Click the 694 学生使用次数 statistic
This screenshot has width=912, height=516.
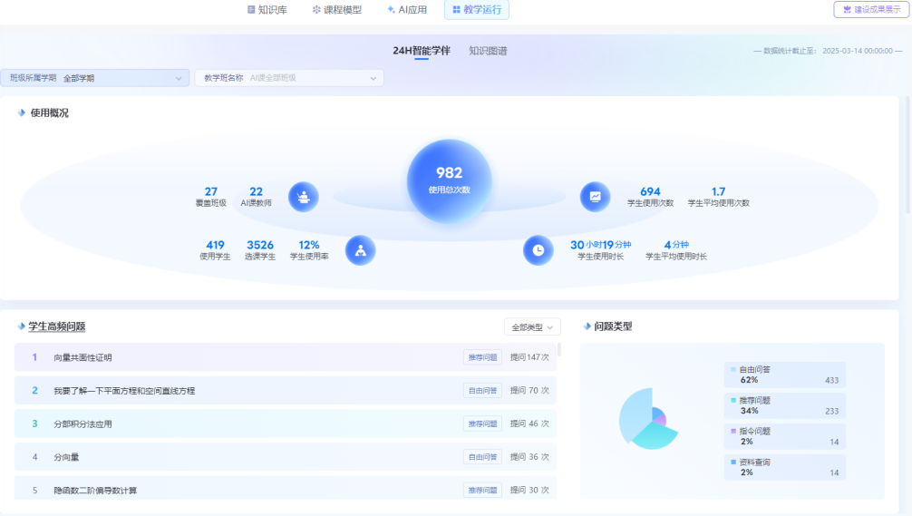click(650, 197)
